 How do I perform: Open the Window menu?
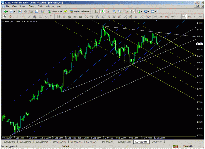(50, 6)
